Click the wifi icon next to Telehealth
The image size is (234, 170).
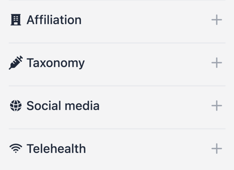(x=16, y=148)
